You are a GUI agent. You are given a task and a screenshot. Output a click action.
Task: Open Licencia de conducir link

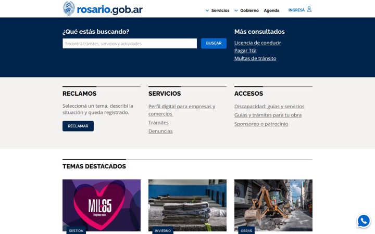[258, 43]
